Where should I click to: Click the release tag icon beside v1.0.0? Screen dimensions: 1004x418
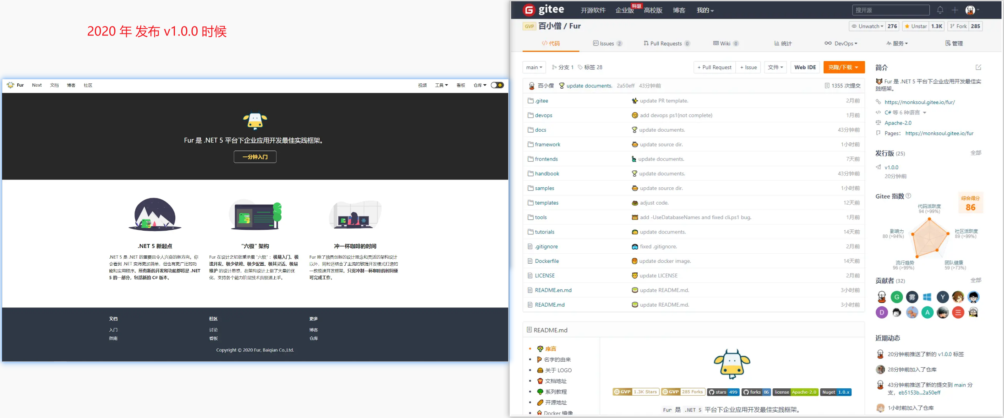tap(879, 167)
